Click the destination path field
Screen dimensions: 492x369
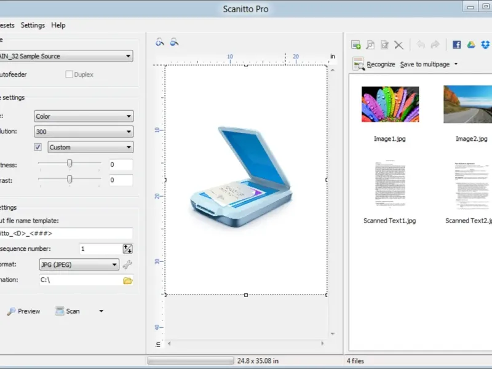coord(81,280)
